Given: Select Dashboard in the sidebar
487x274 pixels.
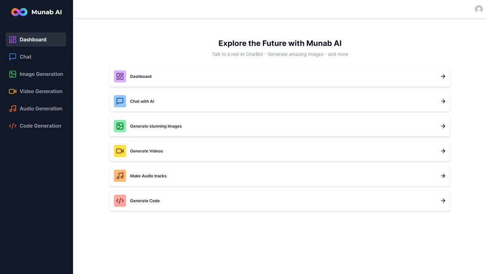Looking at the screenshot, I should point(36,40).
